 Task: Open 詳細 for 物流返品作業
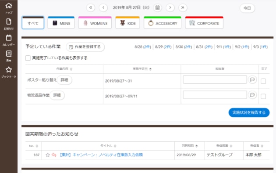point(57,95)
